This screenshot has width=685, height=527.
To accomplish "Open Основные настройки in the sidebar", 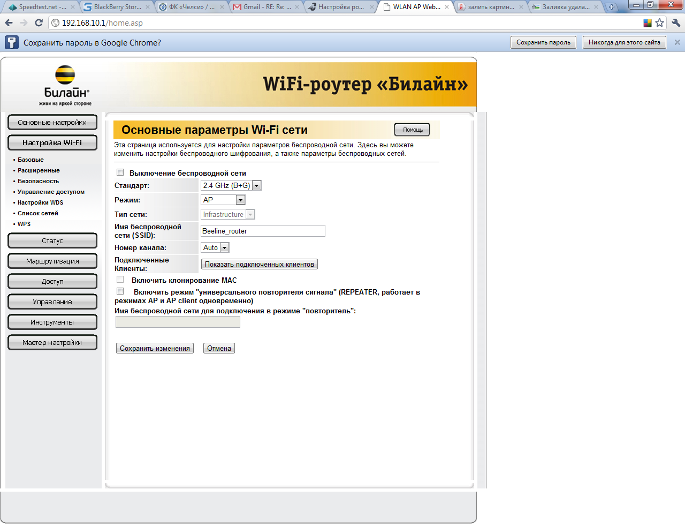I will (52, 122).
